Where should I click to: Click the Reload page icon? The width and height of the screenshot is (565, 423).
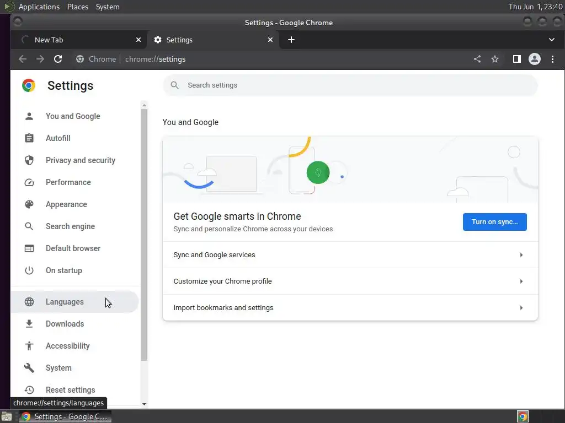(x=58, y=59)
